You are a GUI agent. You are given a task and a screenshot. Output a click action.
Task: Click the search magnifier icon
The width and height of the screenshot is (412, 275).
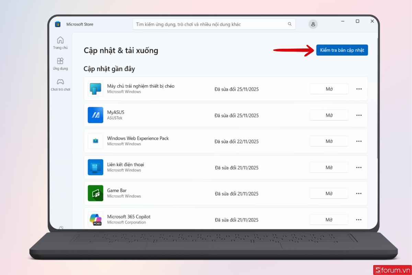[x=290, y=24]
